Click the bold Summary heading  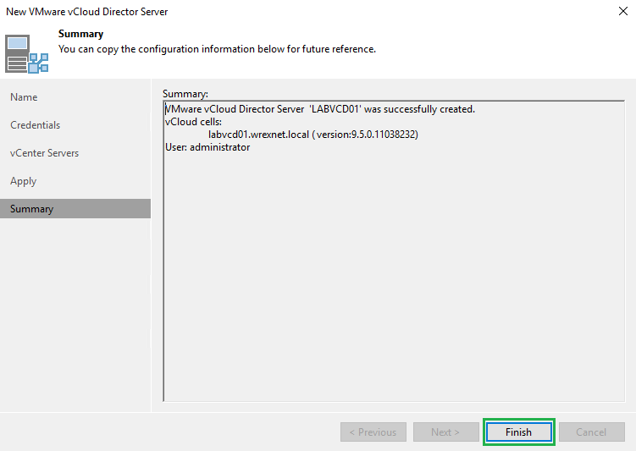click(x=80, y=34)
